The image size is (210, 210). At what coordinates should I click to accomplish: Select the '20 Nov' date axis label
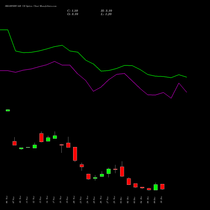(x=74, y=199)
